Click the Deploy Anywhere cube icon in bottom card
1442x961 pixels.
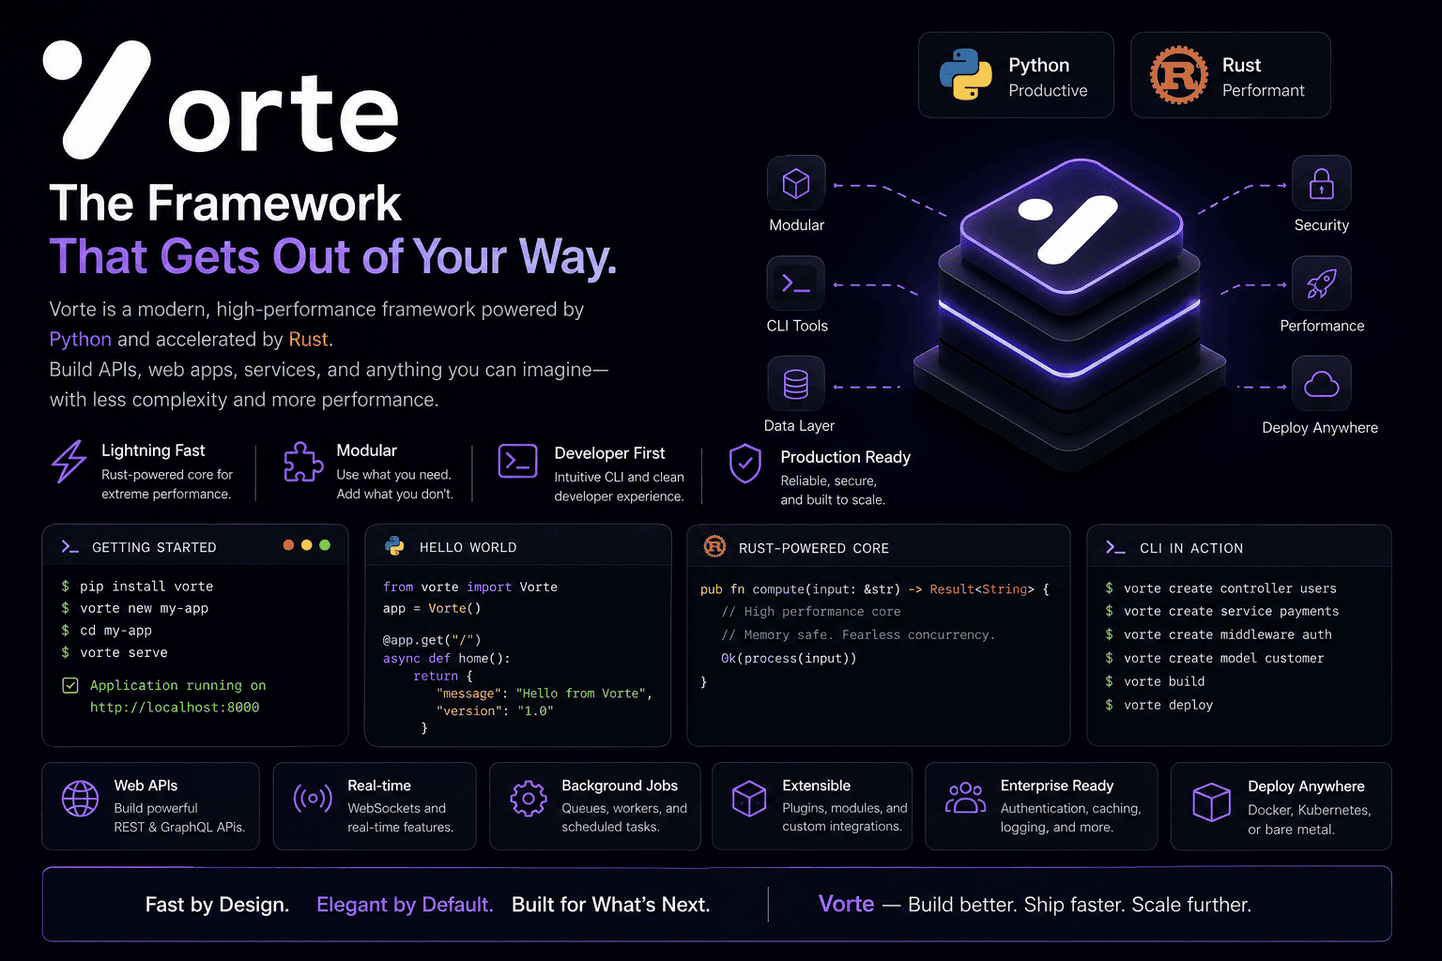coord(1211,802)
